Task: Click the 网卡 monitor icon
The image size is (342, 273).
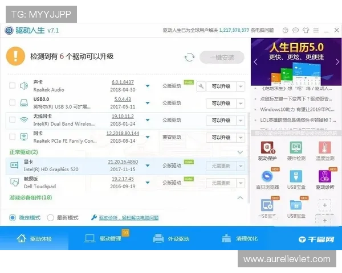Action: pos(24,137)
